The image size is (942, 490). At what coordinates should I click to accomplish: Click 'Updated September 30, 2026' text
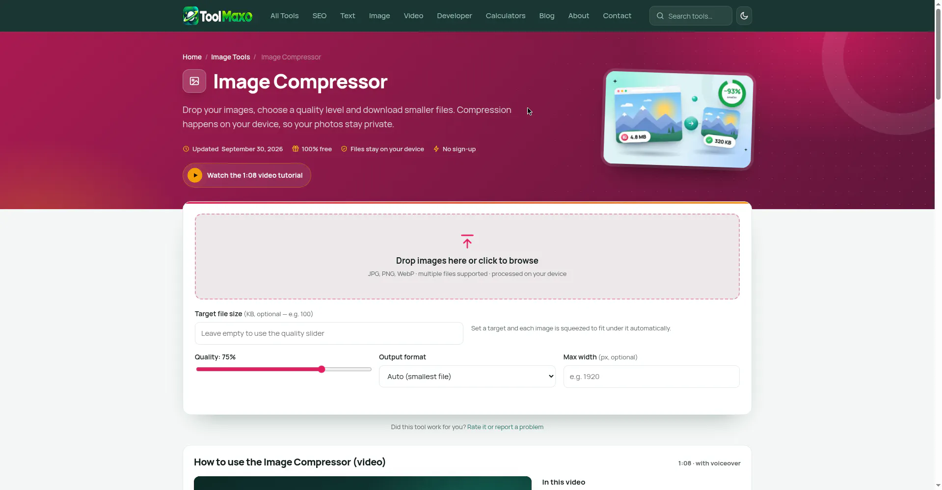(238, 149)
